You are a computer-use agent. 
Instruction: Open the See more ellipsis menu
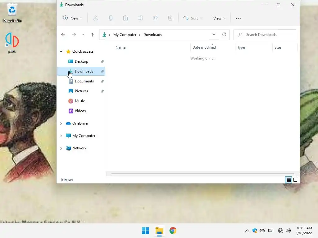tap(238, 18)
